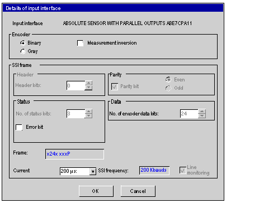This screenshot has width=264, height=203.
Task: Dismiss dialog with the Cancel button
Action: tap(138, 191)
